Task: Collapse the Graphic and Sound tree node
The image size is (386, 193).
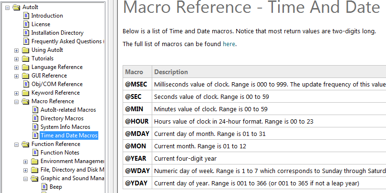Action: tap(26, 178)
